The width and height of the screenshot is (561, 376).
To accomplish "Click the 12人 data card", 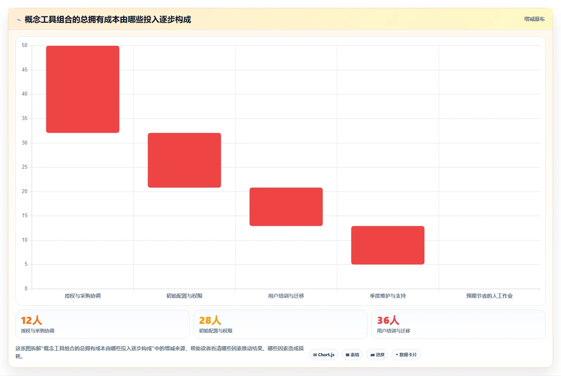I will (x=103, y=324).
